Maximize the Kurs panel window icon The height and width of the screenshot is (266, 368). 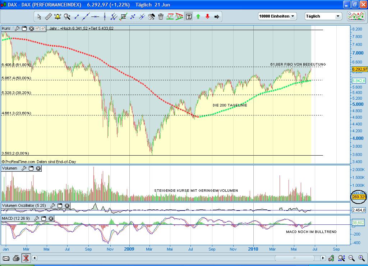click(x=24, y=29)
